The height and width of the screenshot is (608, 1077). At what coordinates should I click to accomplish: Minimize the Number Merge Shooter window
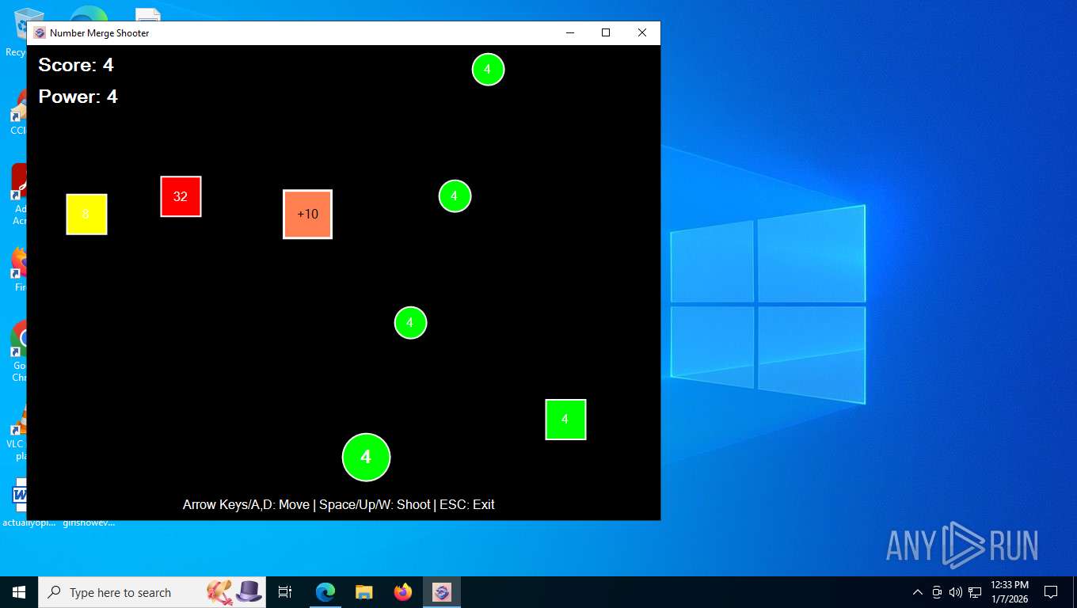[569, 32]
